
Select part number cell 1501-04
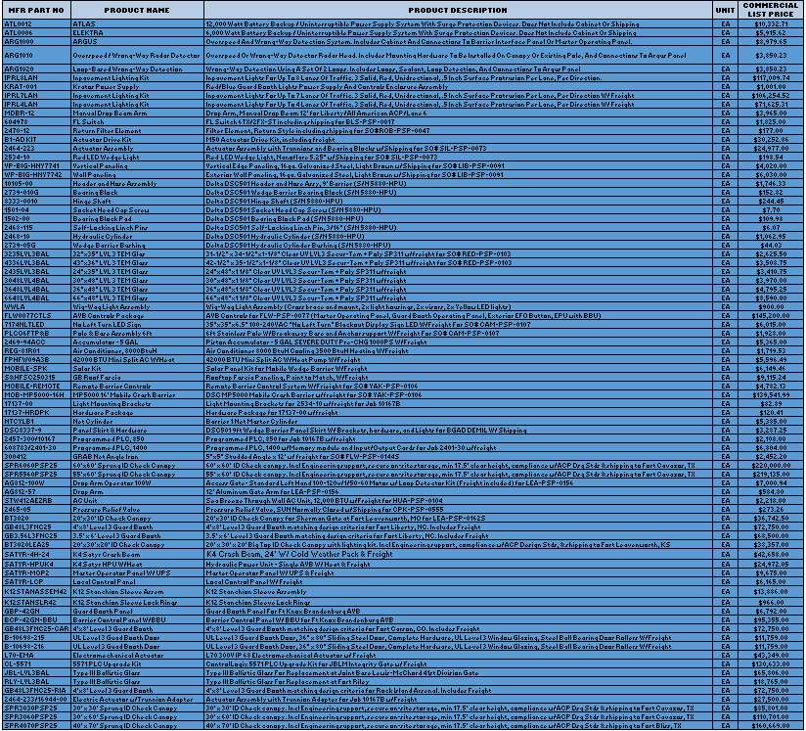pos(36,210)
